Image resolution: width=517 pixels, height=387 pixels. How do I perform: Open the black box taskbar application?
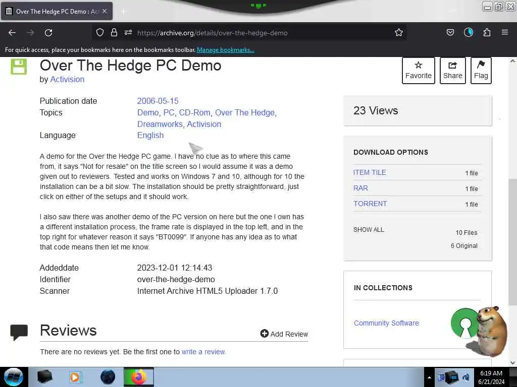coord(44,377)
